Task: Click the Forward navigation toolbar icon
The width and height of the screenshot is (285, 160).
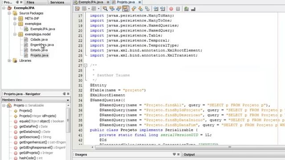Action: 94,9
